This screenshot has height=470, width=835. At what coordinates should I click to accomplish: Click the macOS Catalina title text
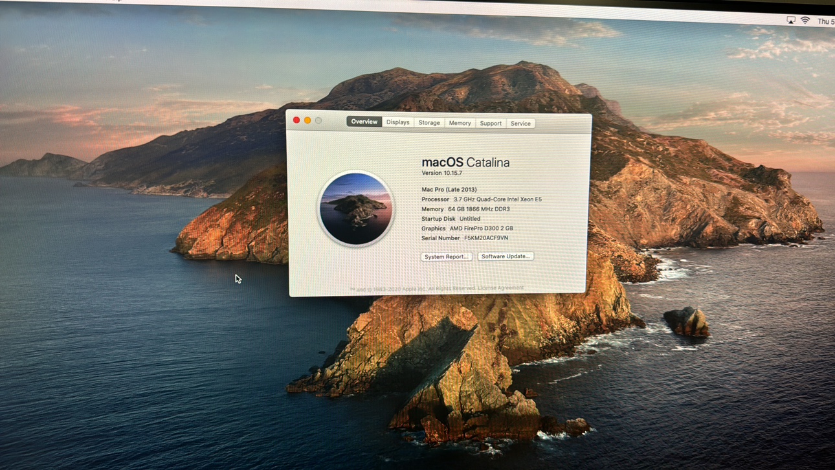[x=465, y=162]
